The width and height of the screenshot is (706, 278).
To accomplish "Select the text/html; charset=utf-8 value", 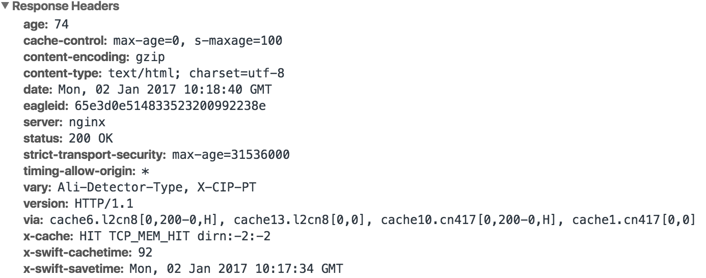I will point(196,73).
